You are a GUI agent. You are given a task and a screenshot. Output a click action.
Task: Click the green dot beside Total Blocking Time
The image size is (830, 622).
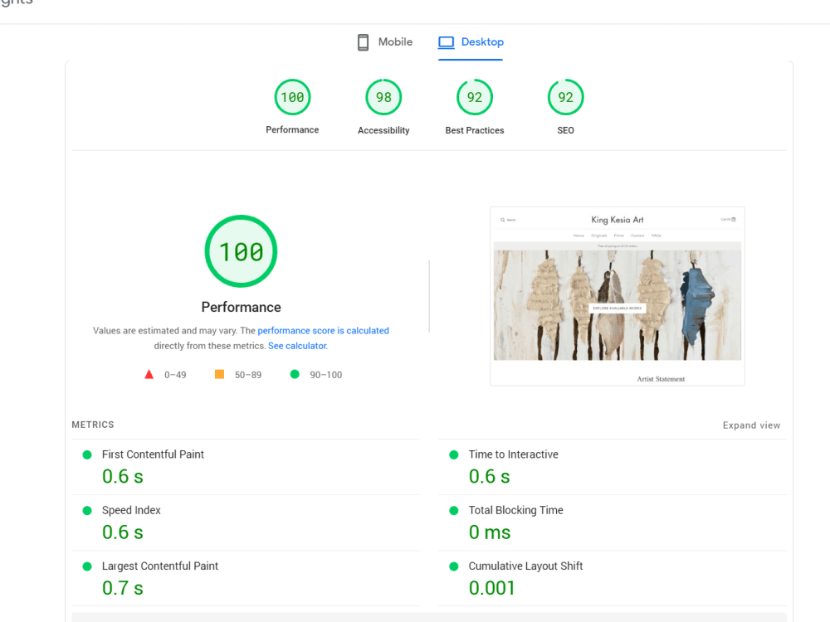tap(453, 510)
